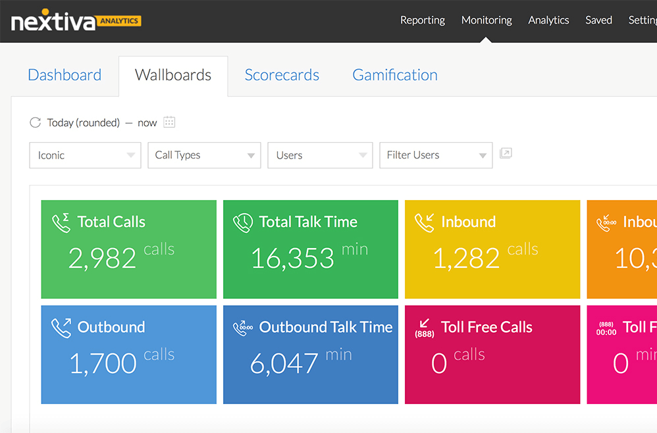Image resolution: width=657 pixels, height=433 pixels.
Task: Open the Users dropdown
Action: (x=320, y=155)
